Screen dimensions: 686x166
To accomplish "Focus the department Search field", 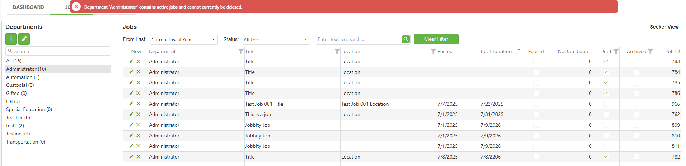I will pos(58,51).
